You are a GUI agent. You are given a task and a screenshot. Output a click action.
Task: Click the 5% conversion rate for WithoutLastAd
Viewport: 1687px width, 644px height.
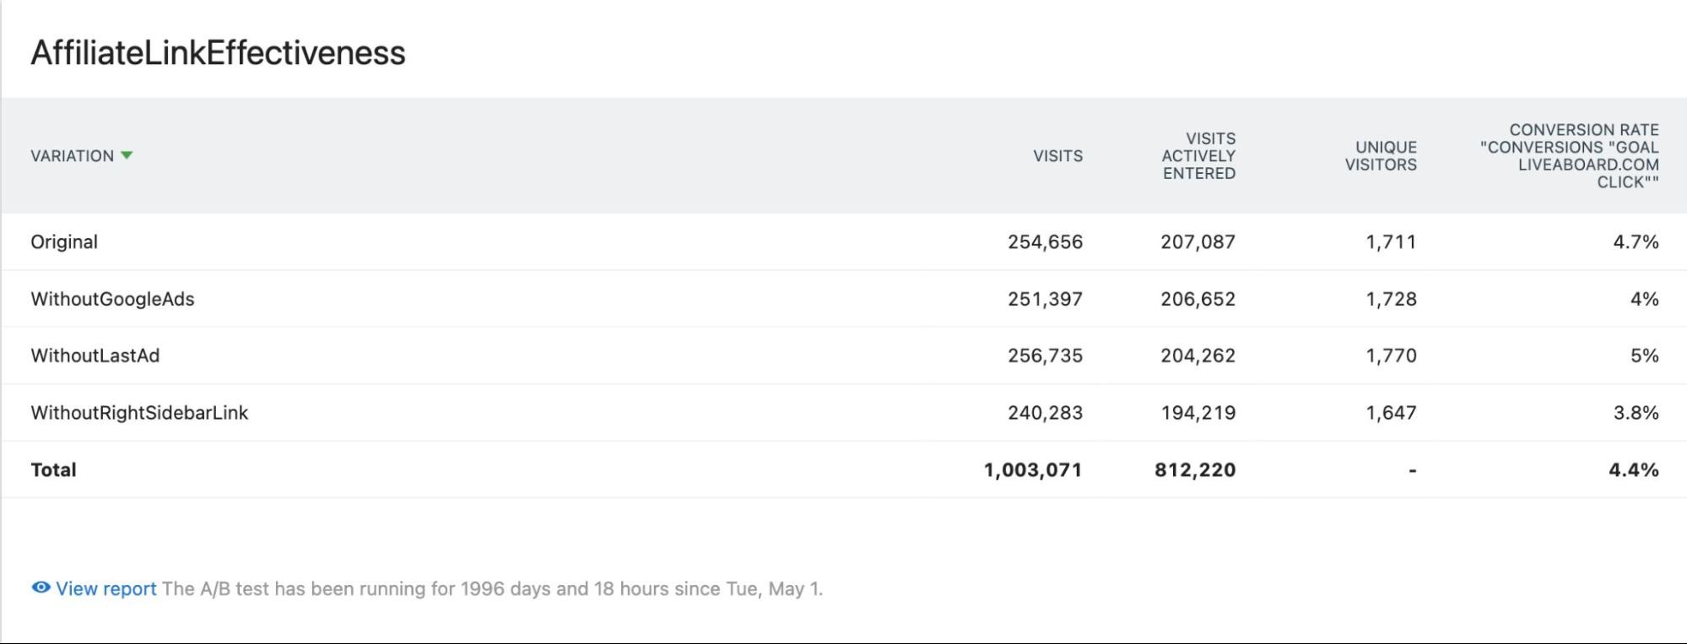click(1644, 355)
